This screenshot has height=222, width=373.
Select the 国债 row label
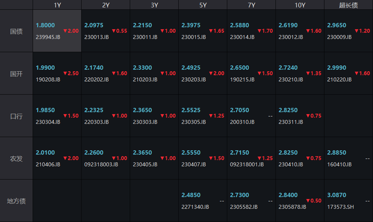point(16,31)
